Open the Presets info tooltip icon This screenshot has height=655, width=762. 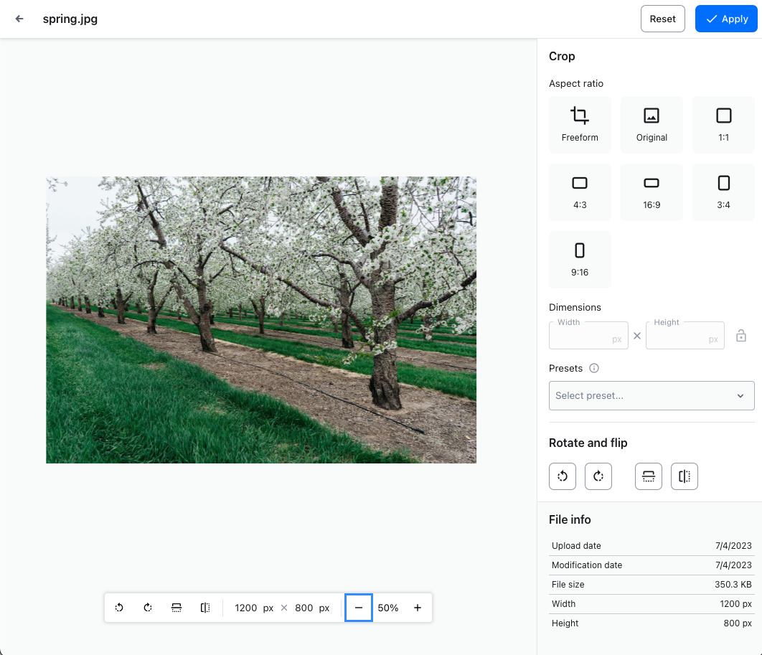[593, 368]
